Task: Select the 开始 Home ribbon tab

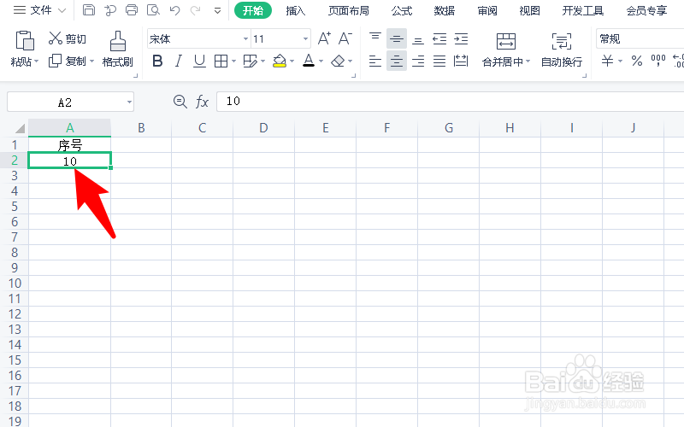Action: (253, 10)
